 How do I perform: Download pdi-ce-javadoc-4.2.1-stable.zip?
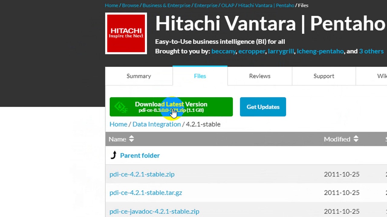point(154,211)
